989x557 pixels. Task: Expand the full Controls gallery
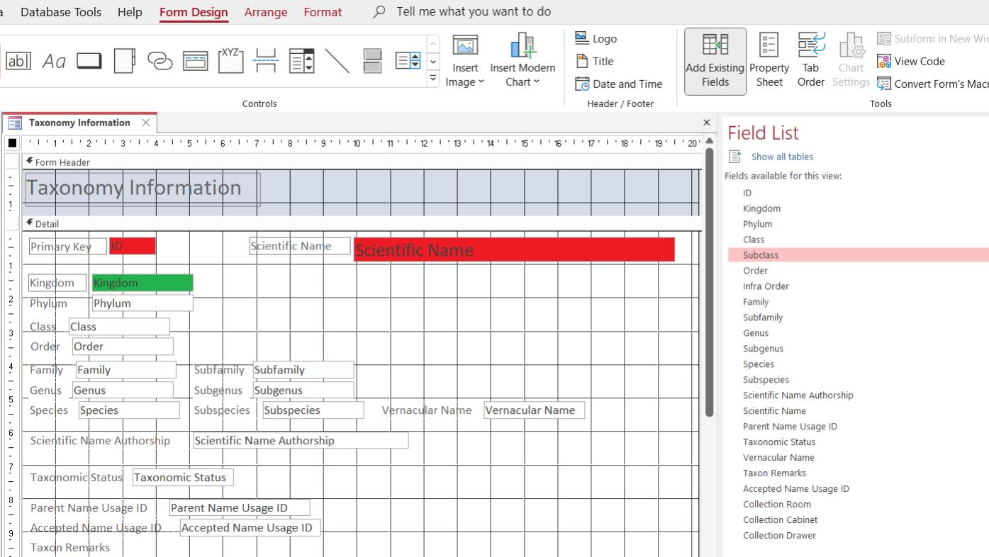tap(433, 79)
